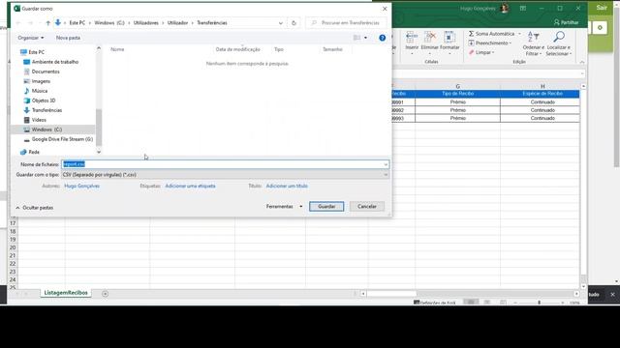620x348 pixels.
Task: Select Música folder in tree
Action: pyautogui.click(x=39, y=91)
